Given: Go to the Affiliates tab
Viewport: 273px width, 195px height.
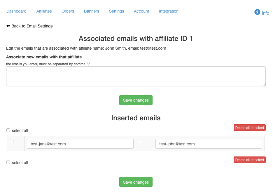Looking at the screenshot, I should pyautogui.click(x=44, y=11).
